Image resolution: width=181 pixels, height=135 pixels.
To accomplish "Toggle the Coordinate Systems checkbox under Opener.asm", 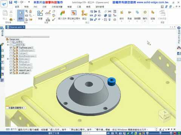I will click(11, 42).
